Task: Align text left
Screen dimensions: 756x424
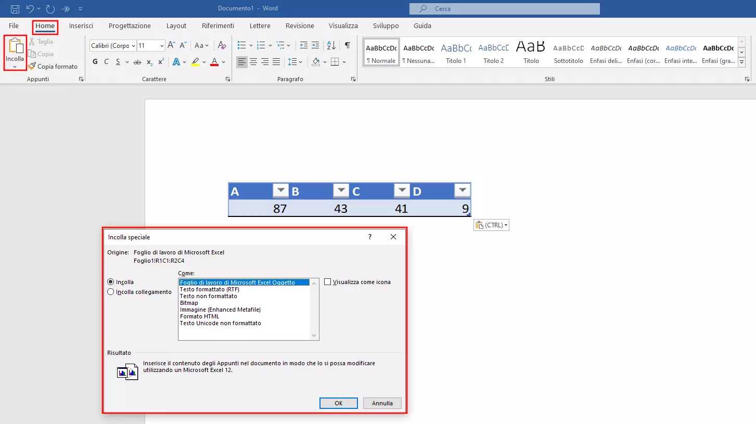Action: pyautogui.click(x=242, y=62)
